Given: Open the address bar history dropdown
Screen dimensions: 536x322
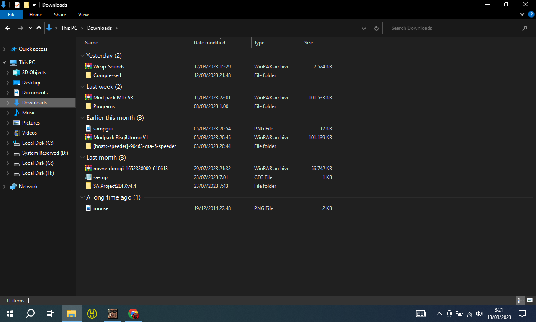Looking at the screenshot, I should (364, 28).
